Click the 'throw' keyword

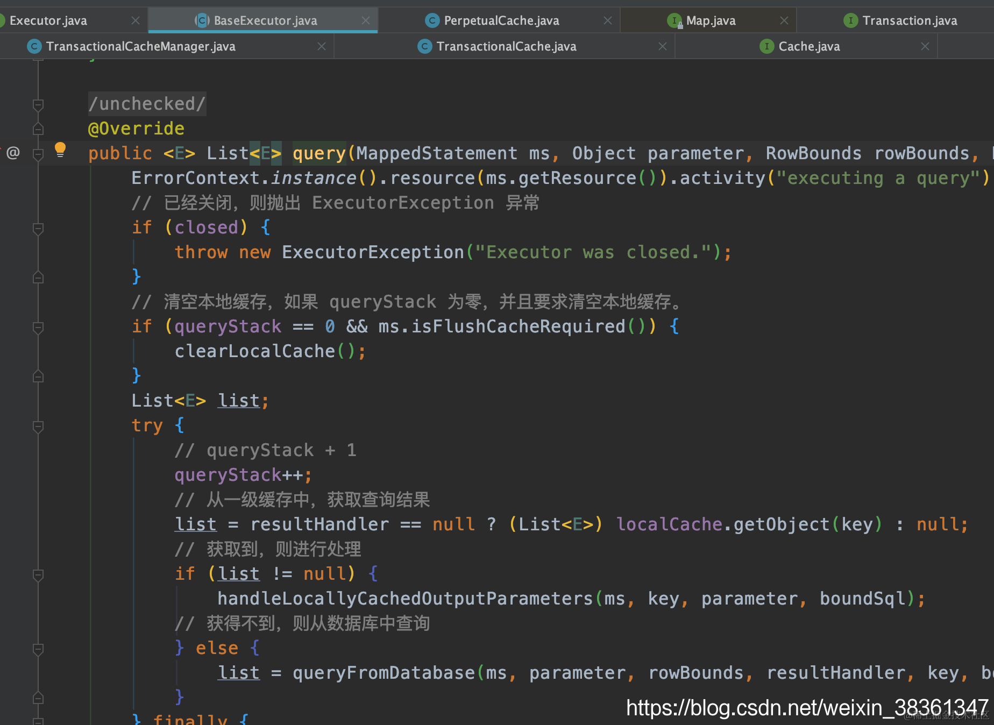(x=201, y=252)
